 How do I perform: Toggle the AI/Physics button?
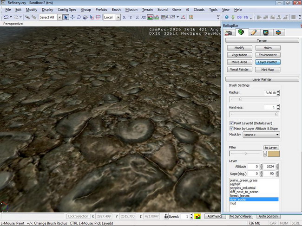215,216
